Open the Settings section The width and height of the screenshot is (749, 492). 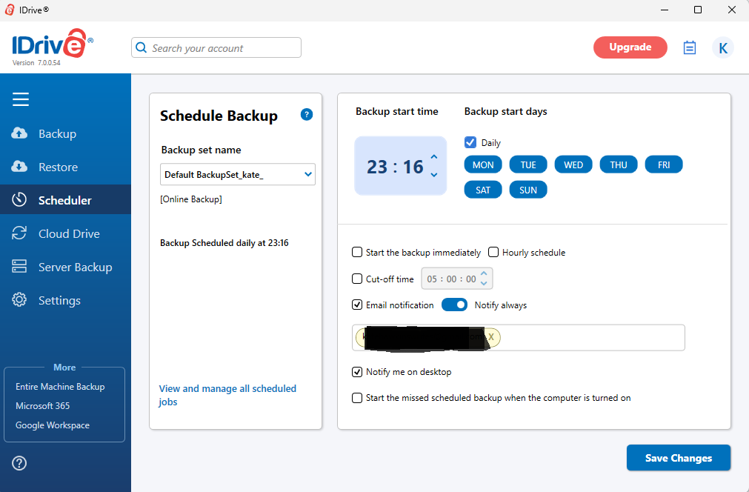[60, 299]
